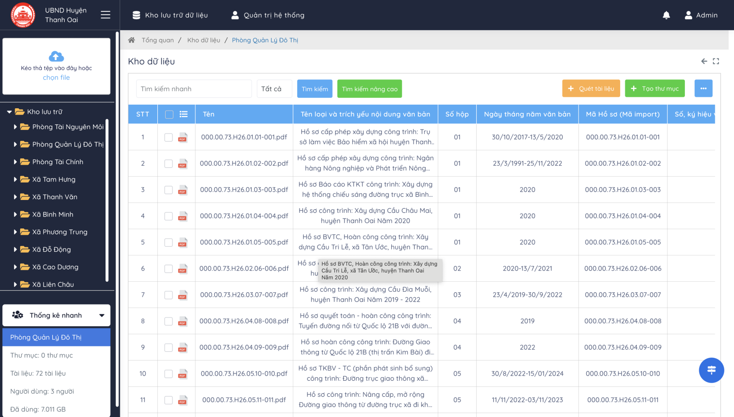This screenshot has width=734, height=417.
Task: Open Quản trị hệ thống menu
Action: (268, 15)
